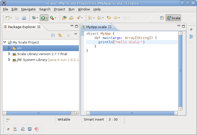Viewport: 197px width, 135px height.
Task: Click the Print icon in the toolbar
Action: tap(24, 18)
